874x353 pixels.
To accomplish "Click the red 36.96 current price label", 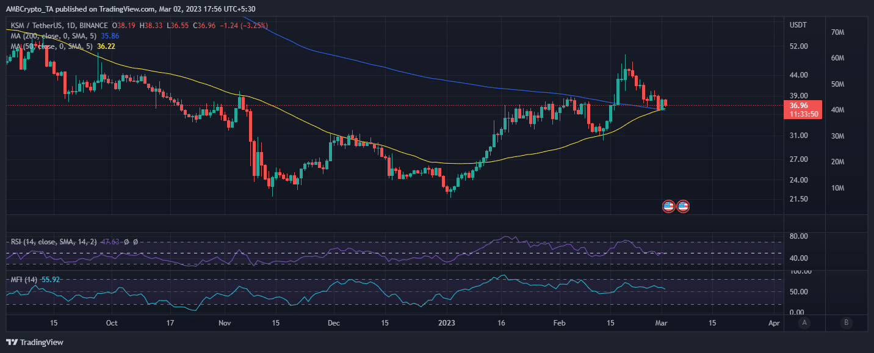I will tap(800, 105).
